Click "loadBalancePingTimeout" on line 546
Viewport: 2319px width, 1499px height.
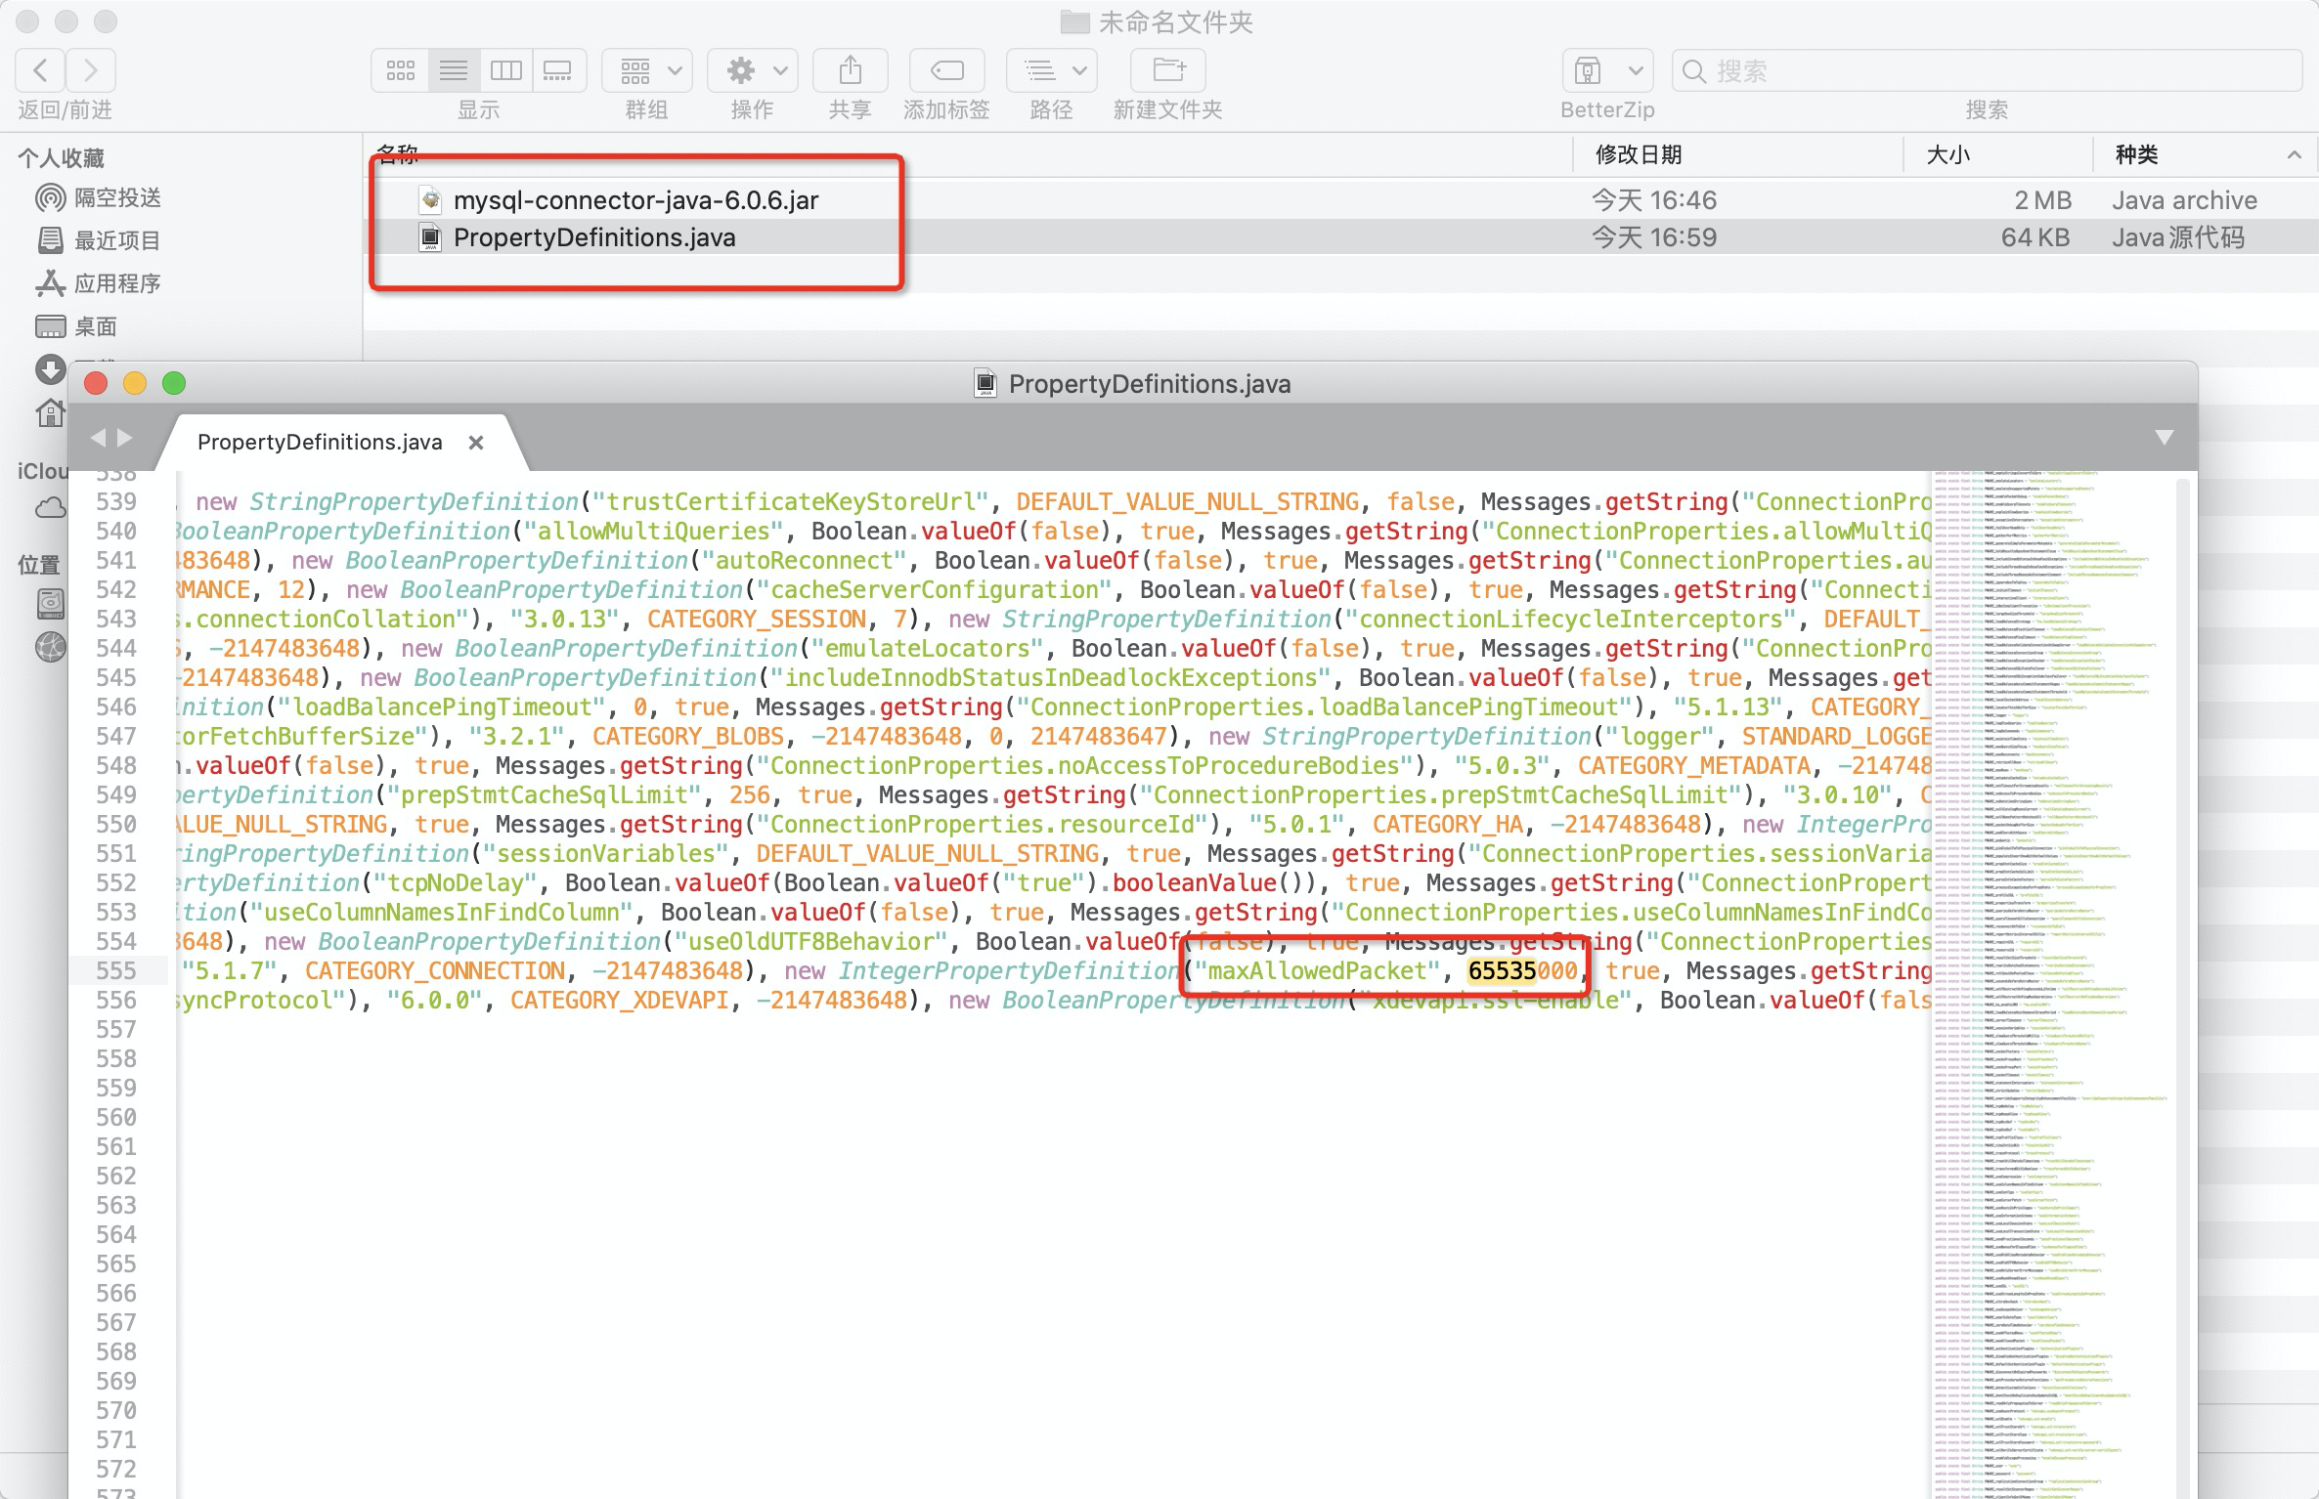coord(443,707)
